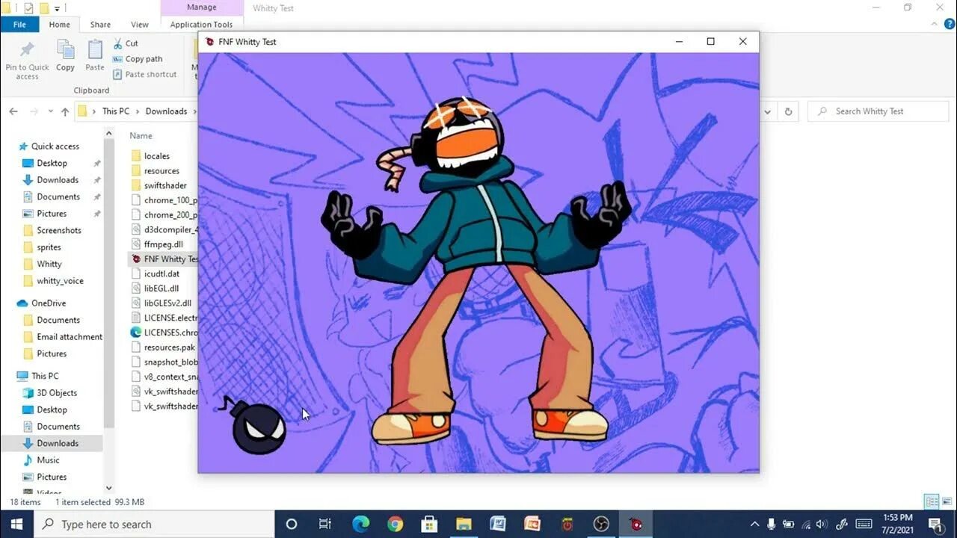
Task: Click the Paste shortcut ribbon button
Action: [x=145, y=74]
